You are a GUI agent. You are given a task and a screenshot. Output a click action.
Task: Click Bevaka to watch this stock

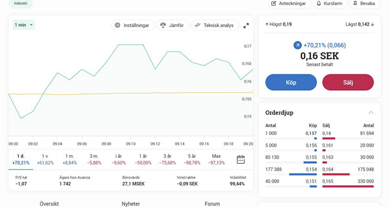[x=364, y=4]
